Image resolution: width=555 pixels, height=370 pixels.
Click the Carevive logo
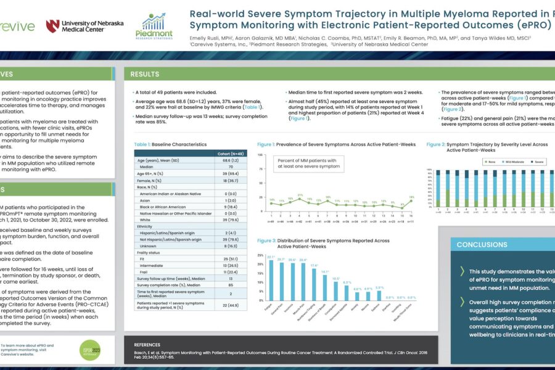click(15, 27)
